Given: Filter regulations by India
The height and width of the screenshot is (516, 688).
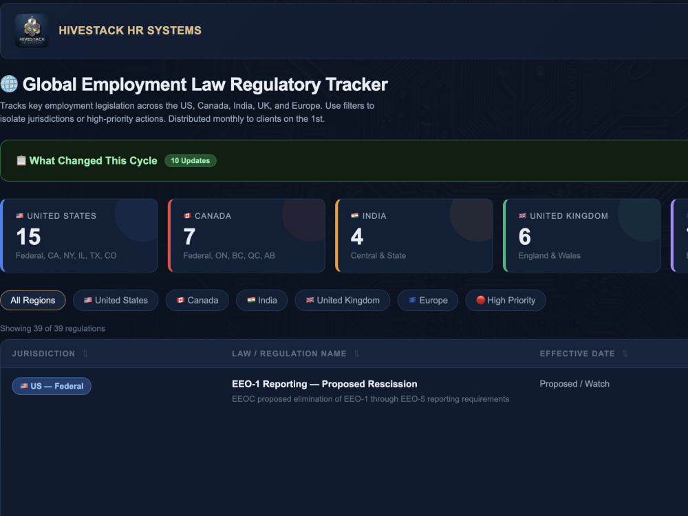Looking at the screenshot, I should click(x=262, y=301).
